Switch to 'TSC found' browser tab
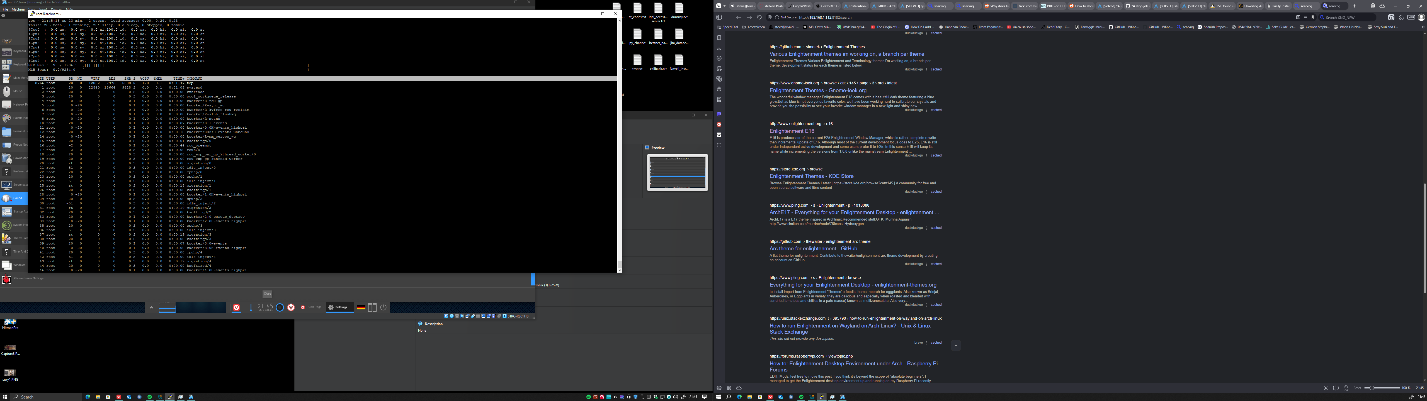The height and width of the screenshot is (401, 1427). (1222, 6)
